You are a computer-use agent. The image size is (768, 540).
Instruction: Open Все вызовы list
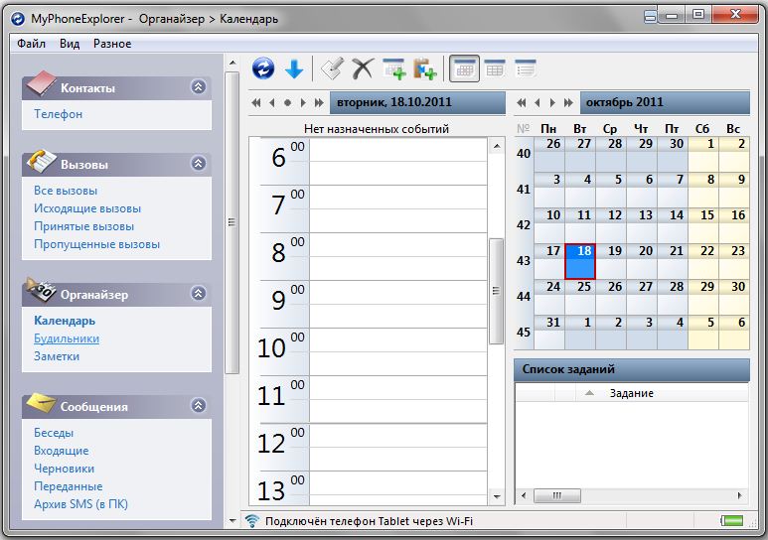(x=66, y=191)
